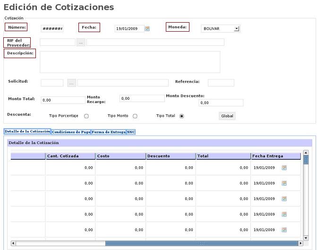317x250 pixels.
Task: Click the Solicitud lookup ellipsis button
Action: [x=72, y=83]
